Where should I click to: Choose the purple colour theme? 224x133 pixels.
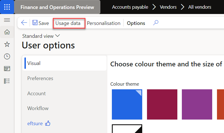click(197, 104)
